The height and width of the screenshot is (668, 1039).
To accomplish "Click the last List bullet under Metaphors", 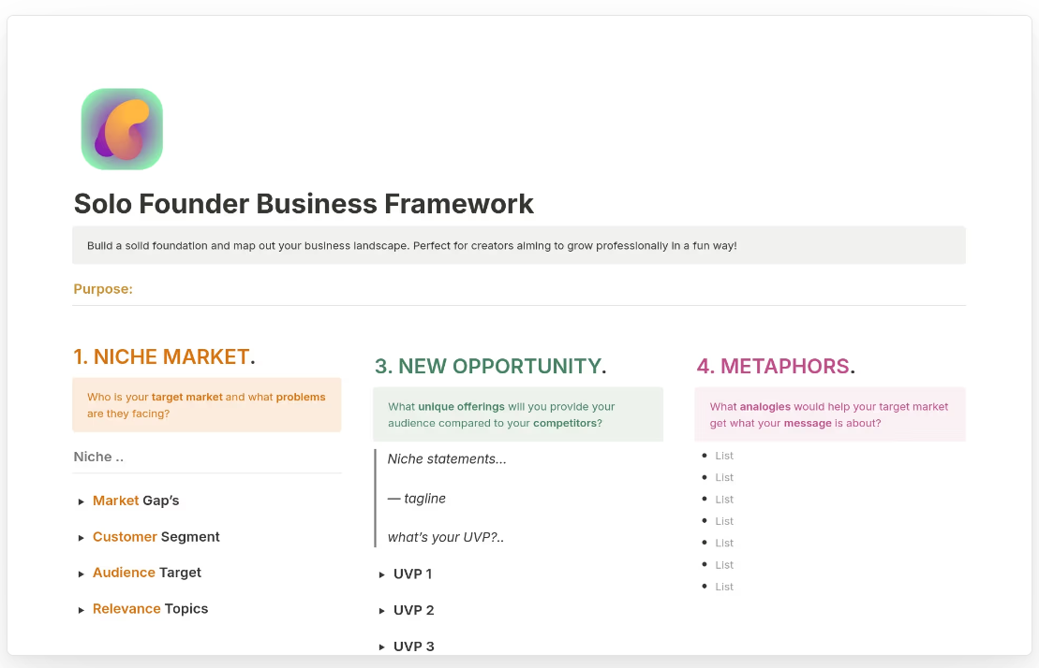I will 724,587.
